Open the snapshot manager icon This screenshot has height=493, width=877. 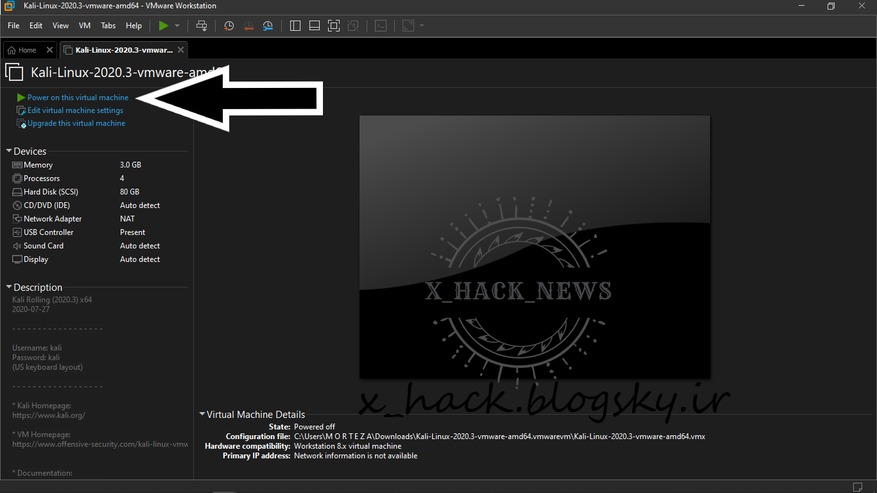pyautogui.click(x=268, y=26)
